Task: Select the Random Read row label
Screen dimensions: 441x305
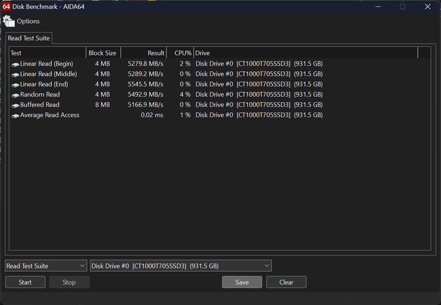Action: 40,94
